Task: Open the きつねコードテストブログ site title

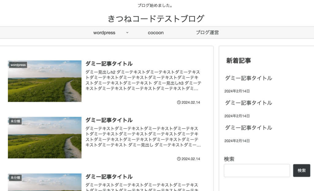Action: [156, 19]
